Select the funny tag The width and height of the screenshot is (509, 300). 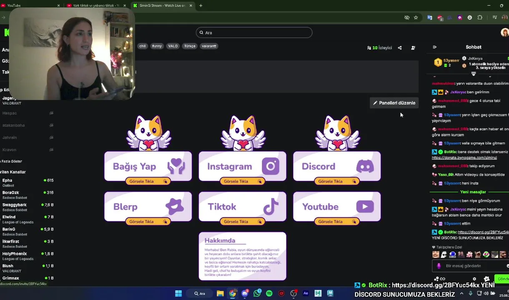(157, 46)
